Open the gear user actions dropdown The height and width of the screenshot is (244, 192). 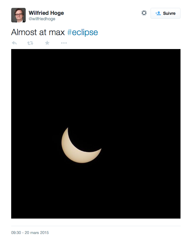pos(144,13)
